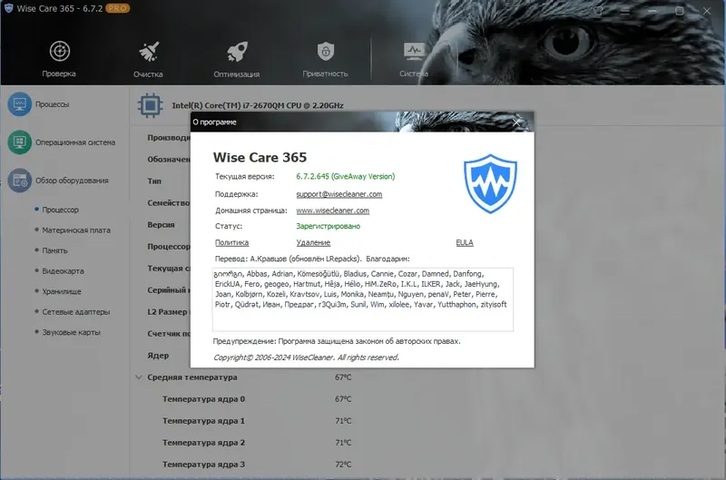
Task: Click the Wise Care shield logo in dialog
Action: 490,184
